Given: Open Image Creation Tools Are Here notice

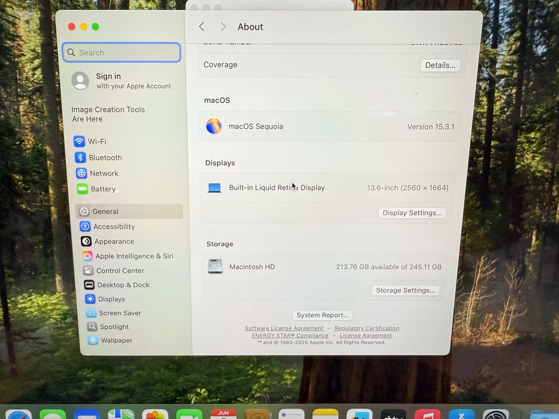Looking at the screenshot, I should pyautogui.click(x=108, y=114).
